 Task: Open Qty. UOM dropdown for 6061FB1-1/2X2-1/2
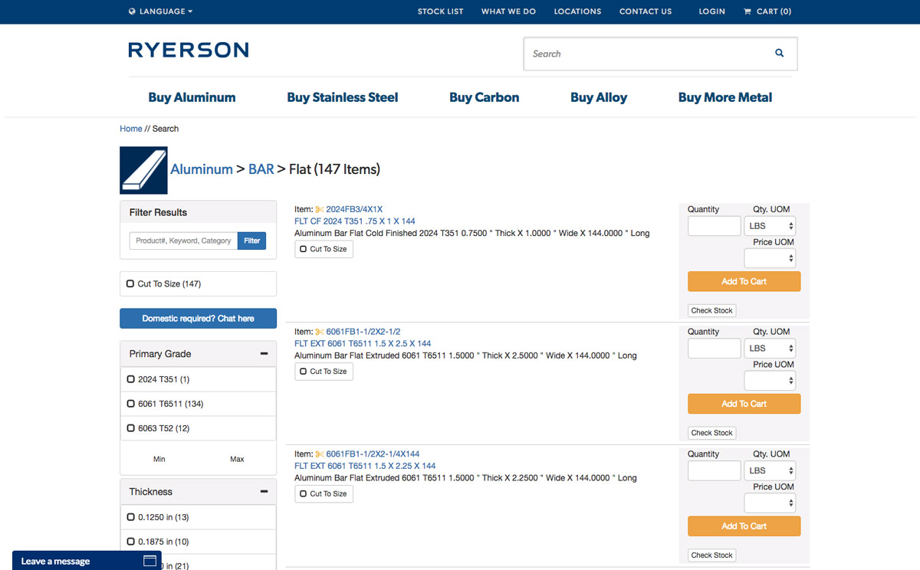[770, 349]
